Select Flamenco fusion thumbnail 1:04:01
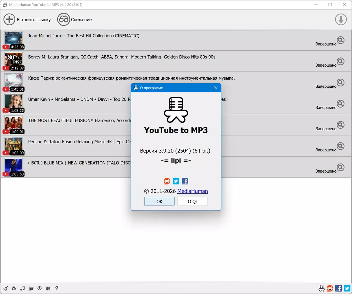Viewport: 352px width, 294px height. (13, 125)
